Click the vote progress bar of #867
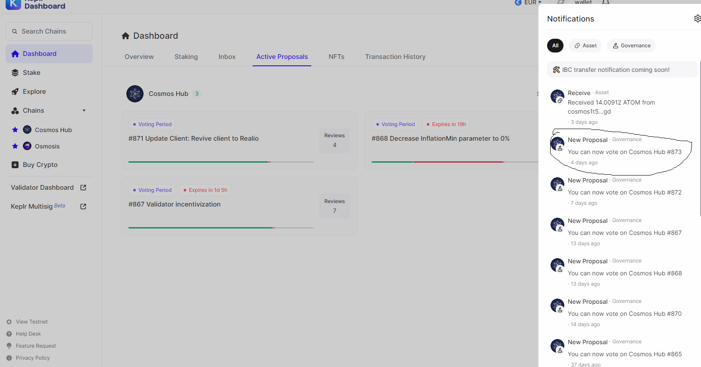This screenshot has height=367, width=701. coord(221,228)
